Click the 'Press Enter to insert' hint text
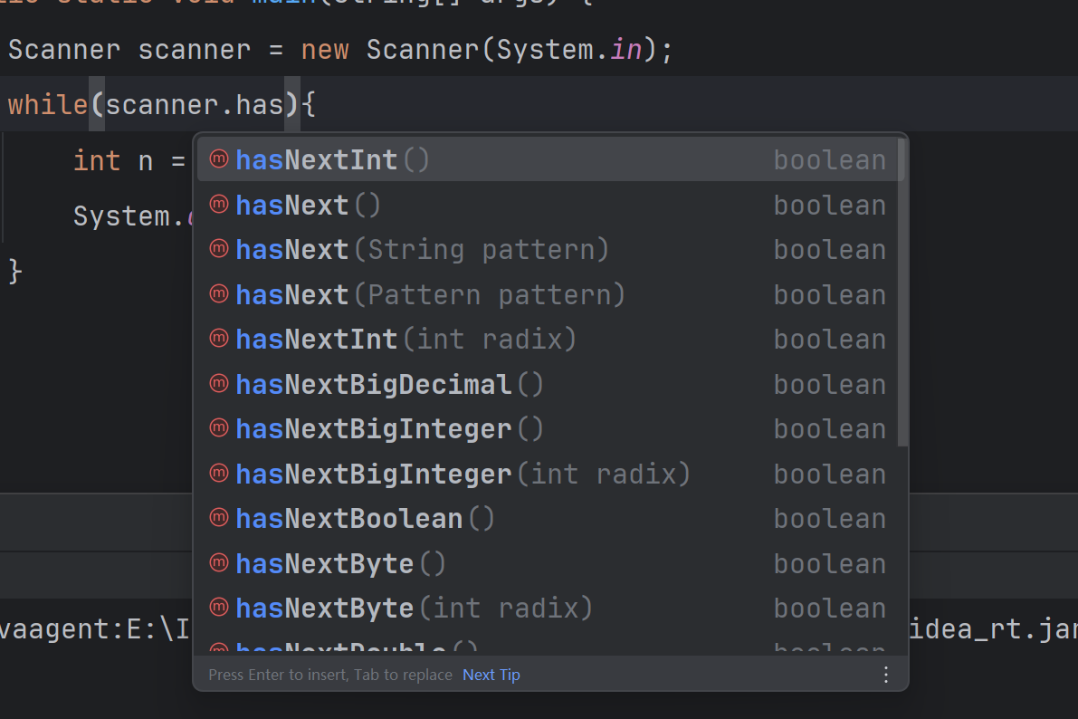 click(x=330, y=675)
